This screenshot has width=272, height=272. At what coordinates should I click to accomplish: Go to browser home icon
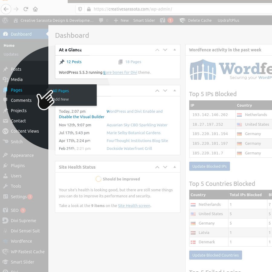(x=35, y=9)
